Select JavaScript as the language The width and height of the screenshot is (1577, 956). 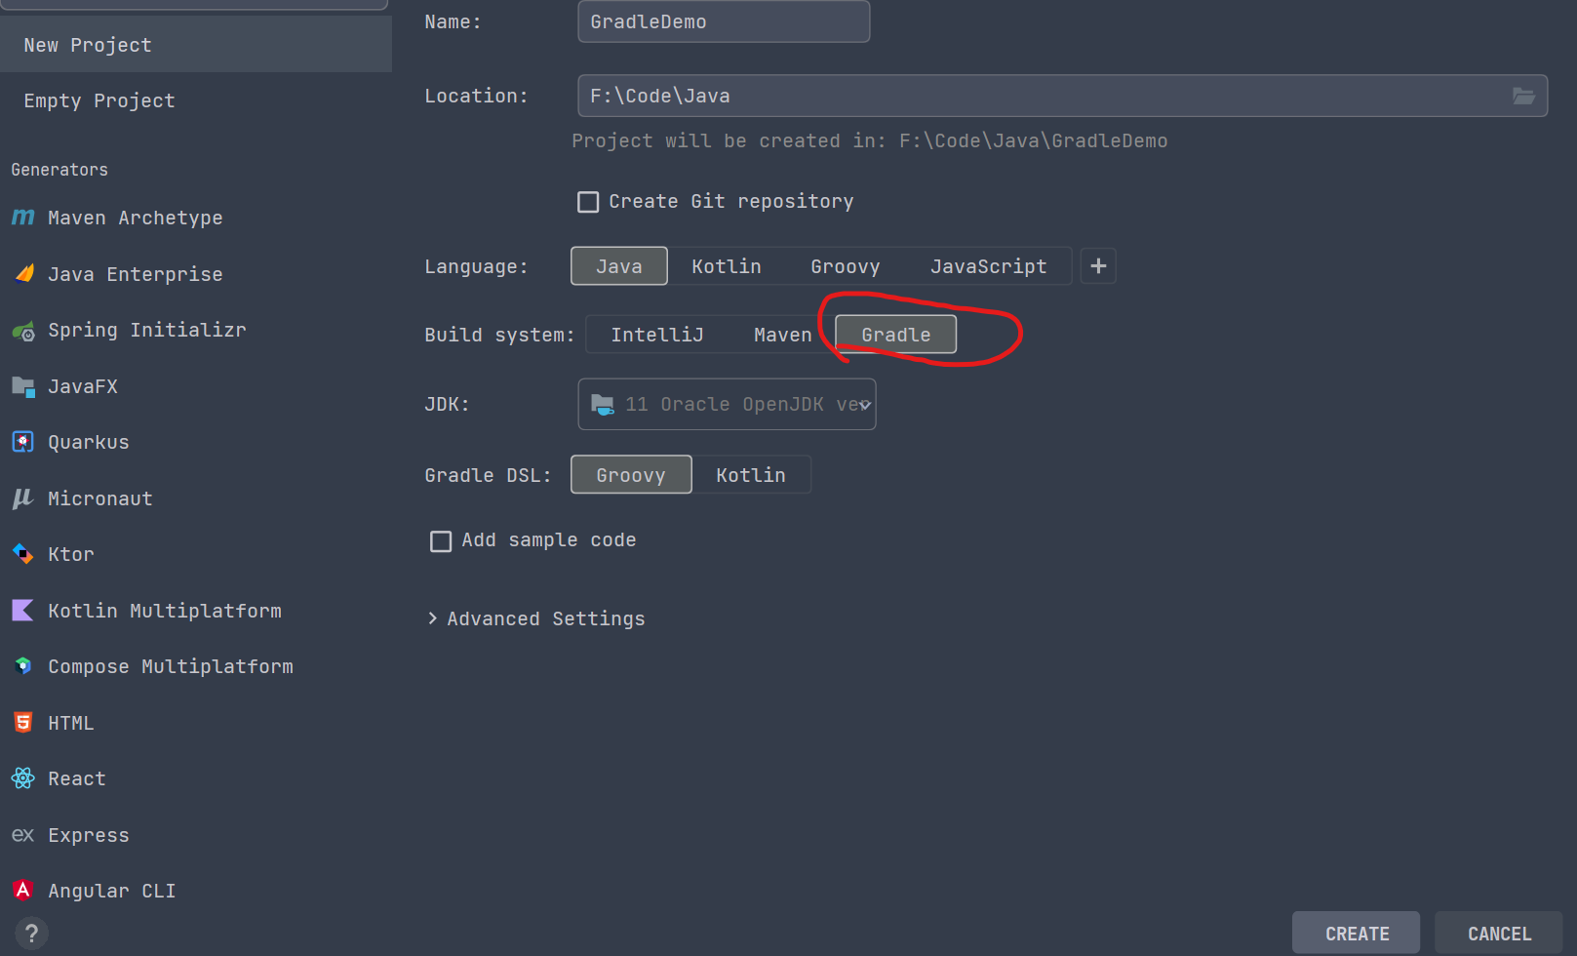pyautogui.click(x=989, y=266)
